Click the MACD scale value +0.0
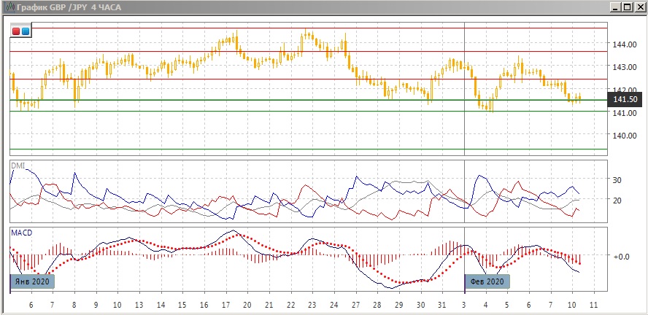The image size is (648, 315). [621, 257]
